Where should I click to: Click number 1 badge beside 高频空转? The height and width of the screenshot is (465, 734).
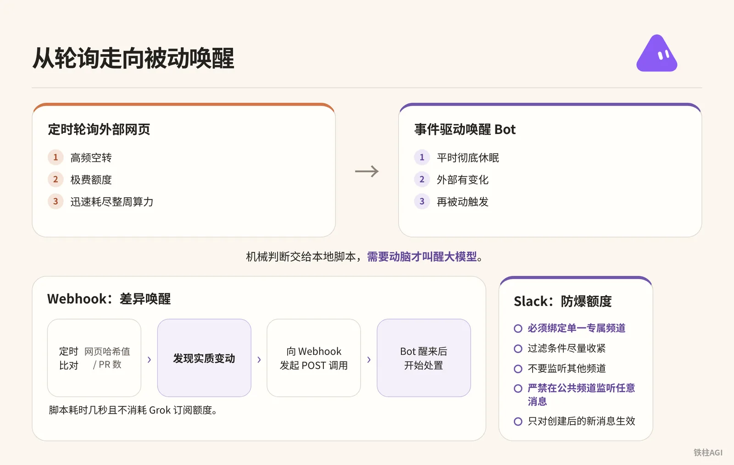pyautogui.click(x=56, y=157)
